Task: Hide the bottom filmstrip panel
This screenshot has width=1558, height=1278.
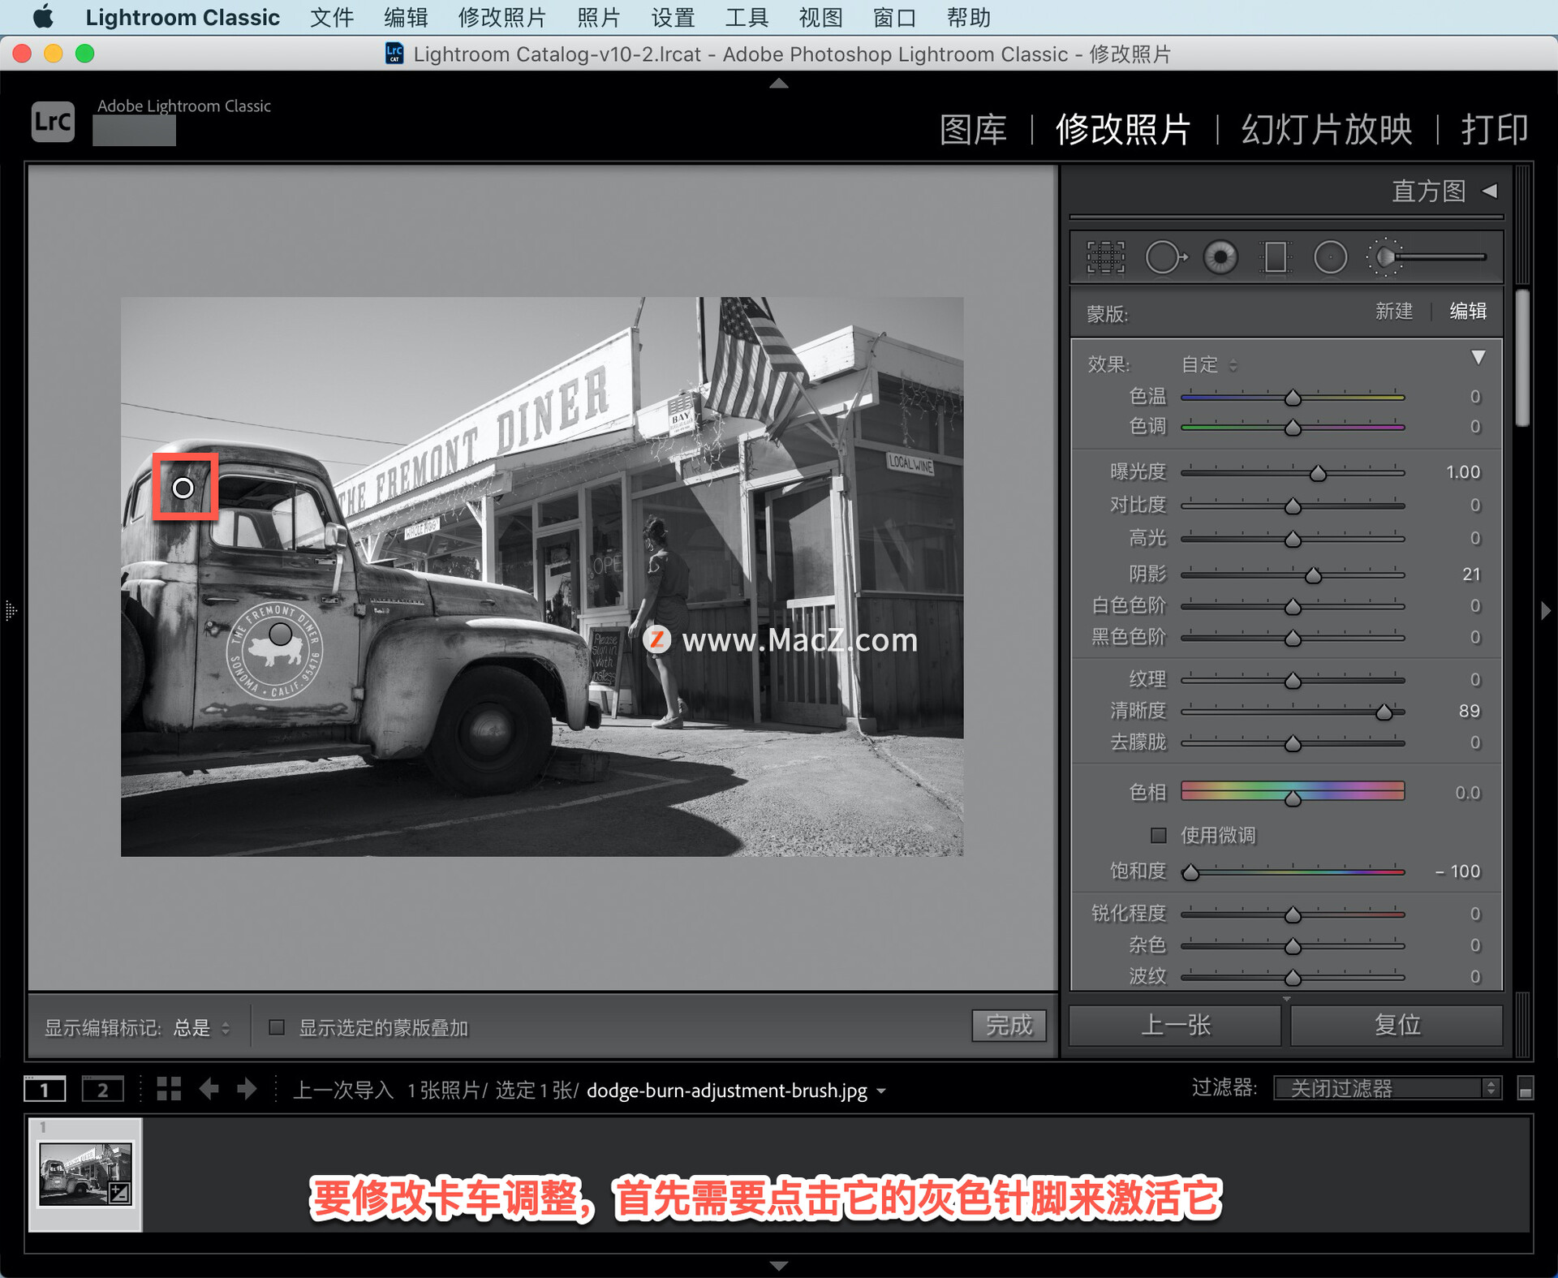Action: pyautogui.click(x=779, y=1266)
